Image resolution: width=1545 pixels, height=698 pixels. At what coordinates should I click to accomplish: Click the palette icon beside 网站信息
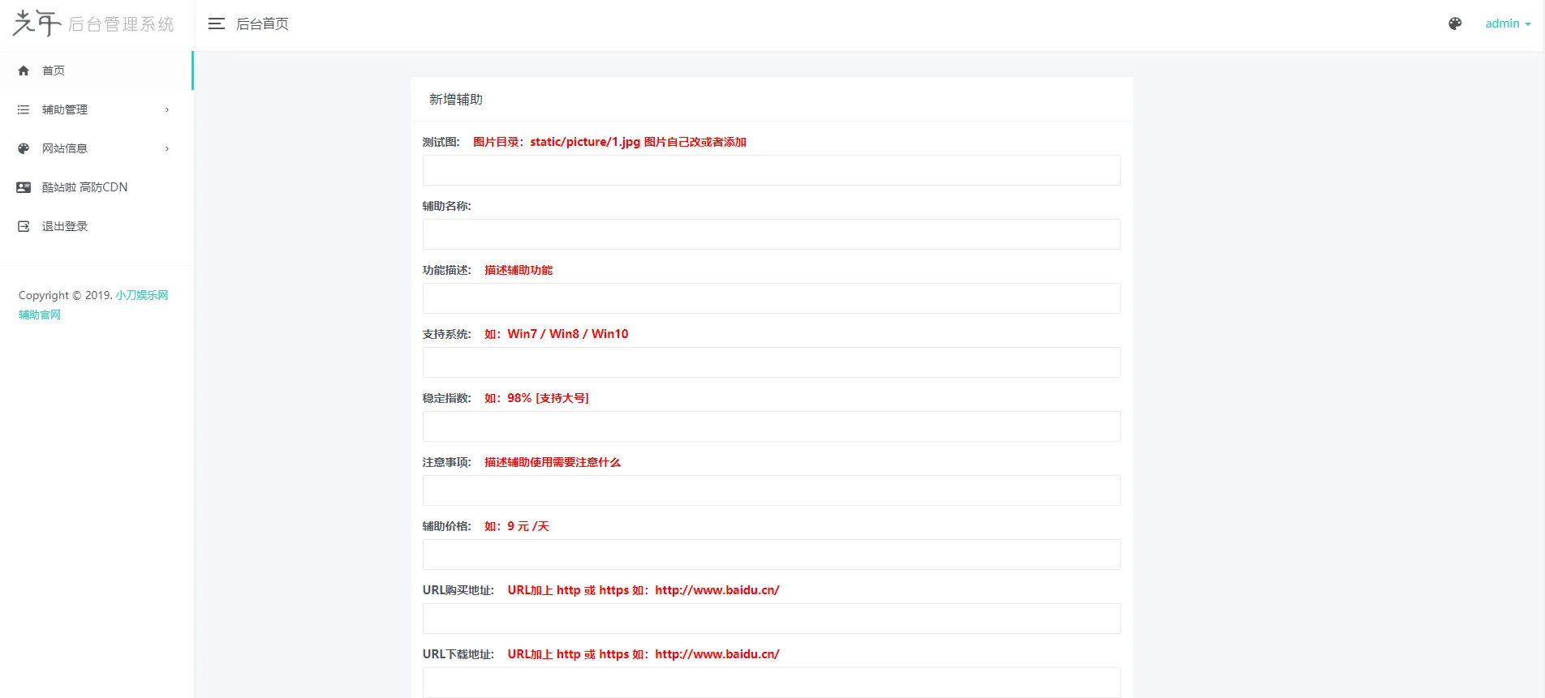click(x=24, y=148)
